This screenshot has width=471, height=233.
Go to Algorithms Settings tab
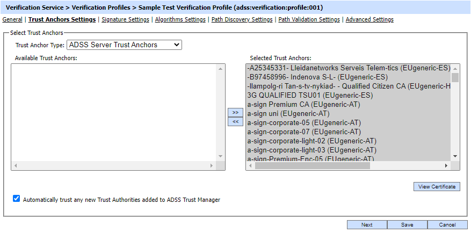[x=180, y=19]
